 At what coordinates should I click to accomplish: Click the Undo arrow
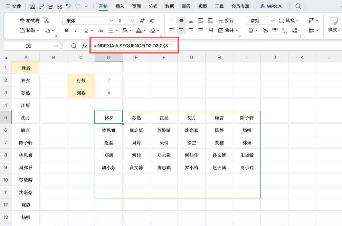[68, 6]
